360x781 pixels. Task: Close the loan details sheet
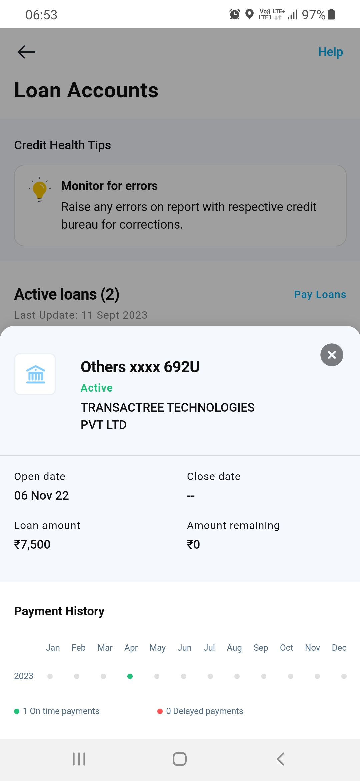pyautogui.click(x=332, y=355)
